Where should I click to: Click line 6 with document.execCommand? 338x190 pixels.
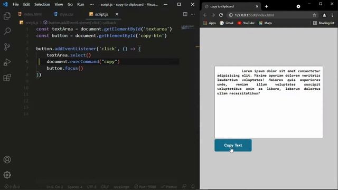click(x=83, y=62)
